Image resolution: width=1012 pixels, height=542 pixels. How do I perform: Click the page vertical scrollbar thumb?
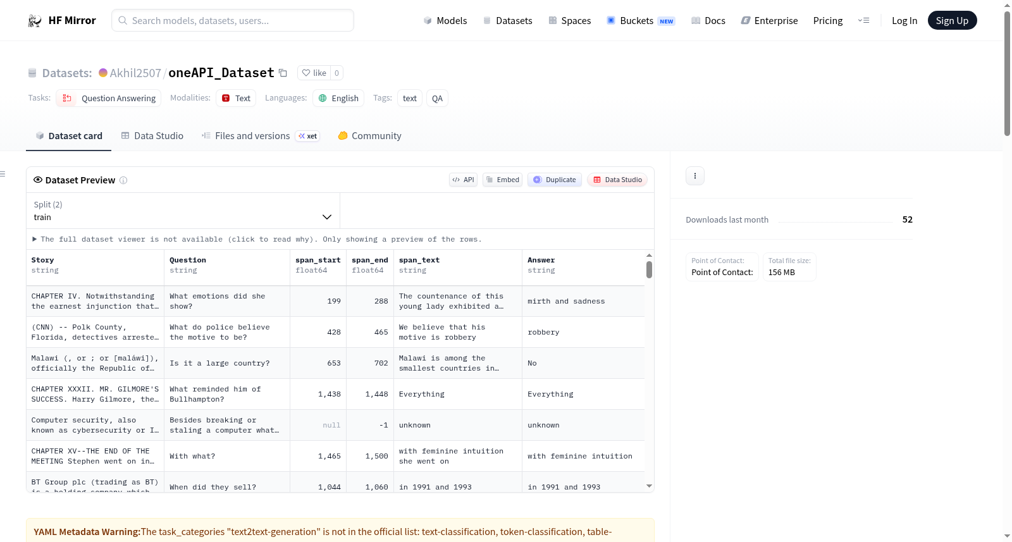coord(1007,73)
